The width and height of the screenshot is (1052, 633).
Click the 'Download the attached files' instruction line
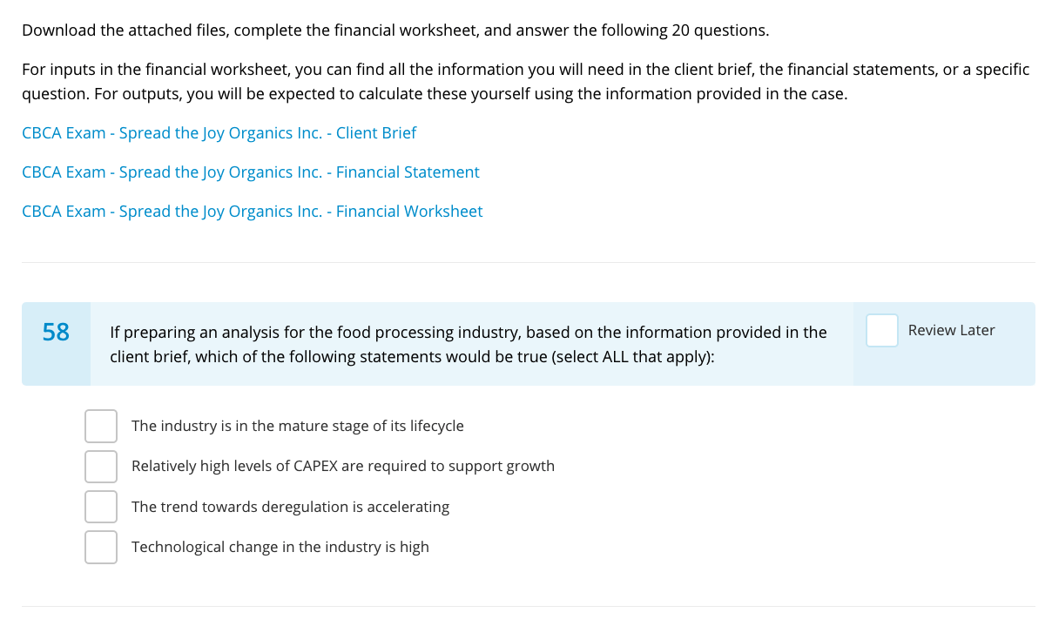coord(395,30)
